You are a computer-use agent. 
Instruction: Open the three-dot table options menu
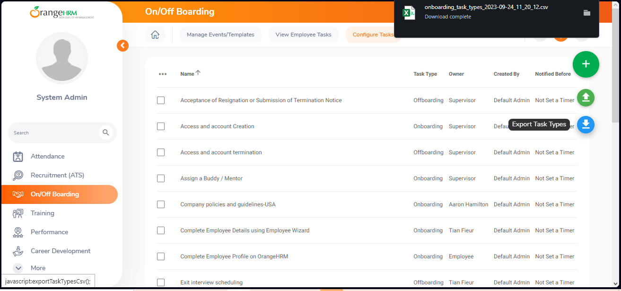coord(163,74)
